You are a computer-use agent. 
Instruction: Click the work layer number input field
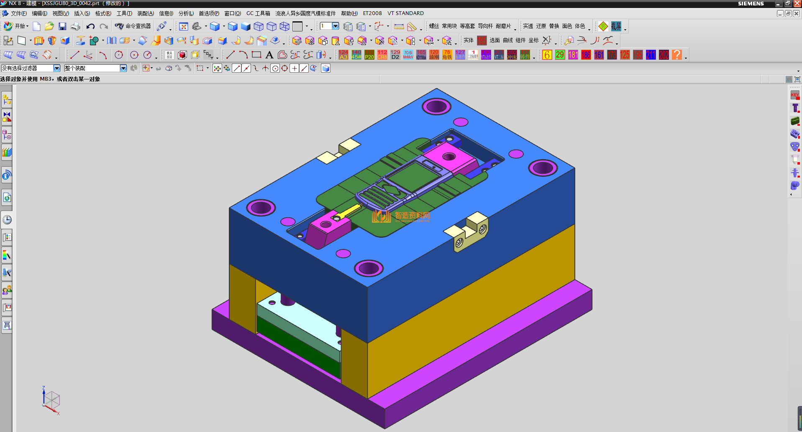(x=326, y=26)
